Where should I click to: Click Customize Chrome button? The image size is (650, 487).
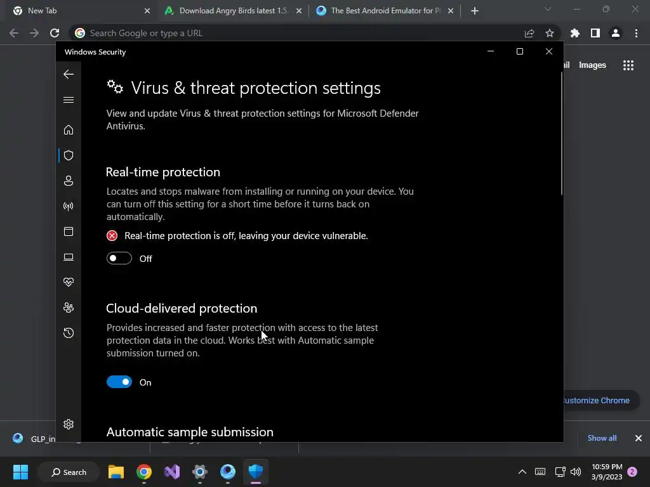point(600,401)
